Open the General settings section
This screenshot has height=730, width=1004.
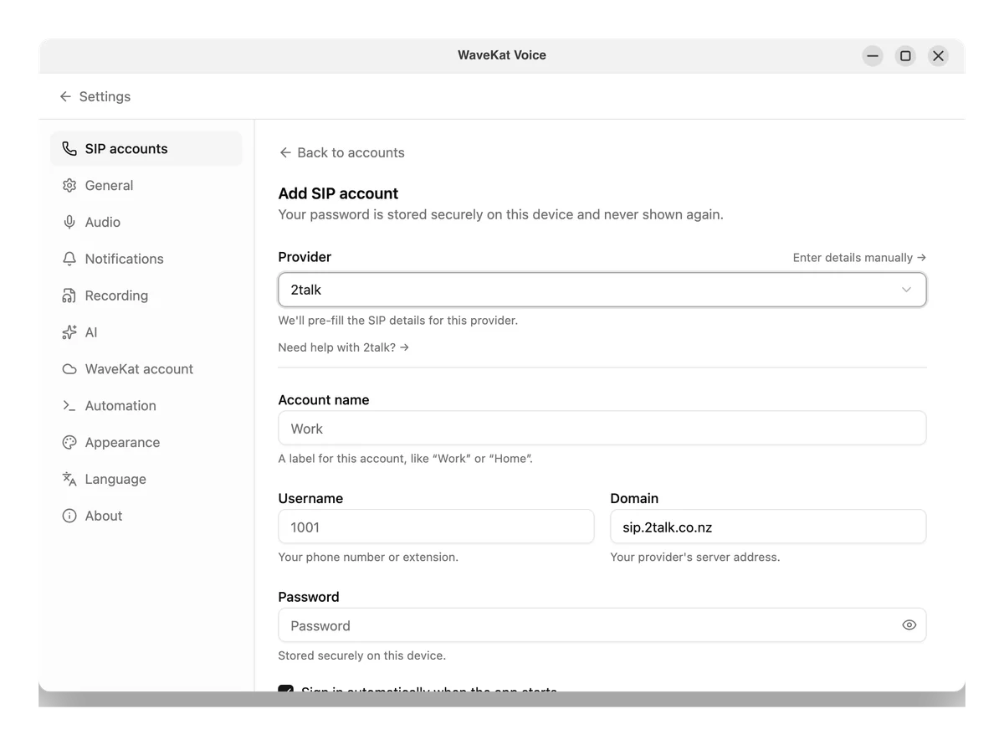coord(146,186)
